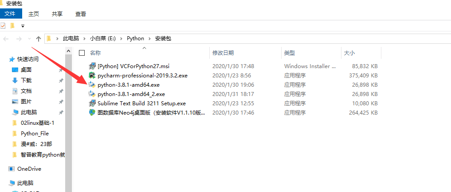Viewport: 451px width, 192px height.
Task: Click the lower 此电脑 computer icon
Action: click(x=12, y=183)
